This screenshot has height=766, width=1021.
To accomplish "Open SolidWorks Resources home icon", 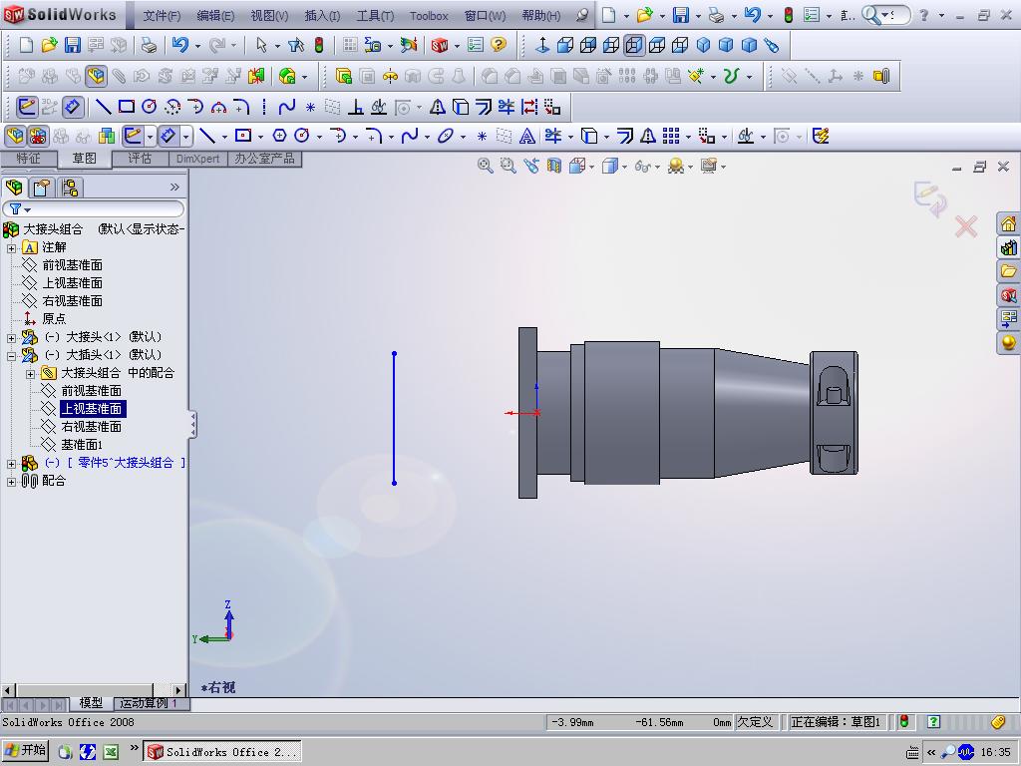I will pyautogui.click(x=1009, y=224).
